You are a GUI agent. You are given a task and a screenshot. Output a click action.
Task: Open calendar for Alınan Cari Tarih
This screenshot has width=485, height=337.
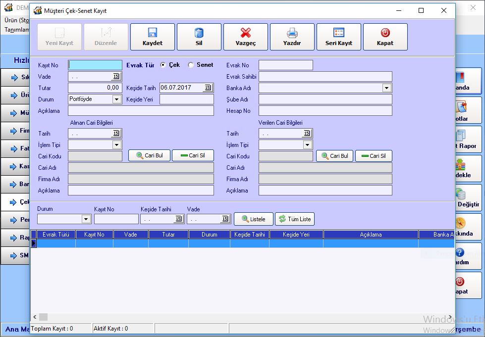116,133
